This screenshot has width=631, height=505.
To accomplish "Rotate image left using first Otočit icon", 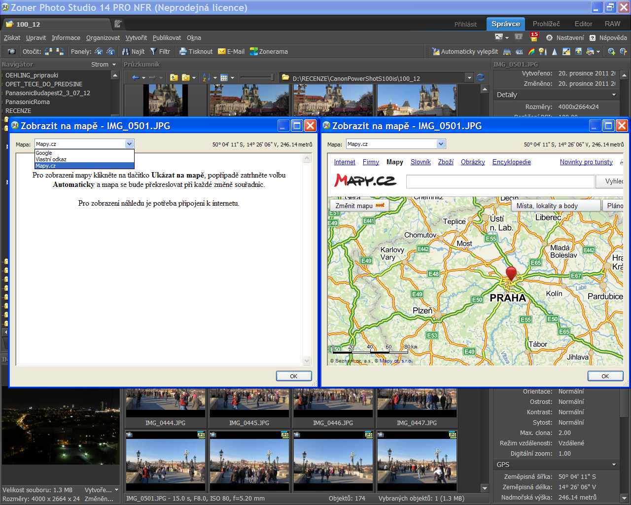I will [x=48, y=51].
